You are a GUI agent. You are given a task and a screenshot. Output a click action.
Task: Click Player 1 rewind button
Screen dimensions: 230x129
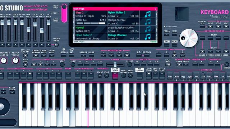click(80, 64)
